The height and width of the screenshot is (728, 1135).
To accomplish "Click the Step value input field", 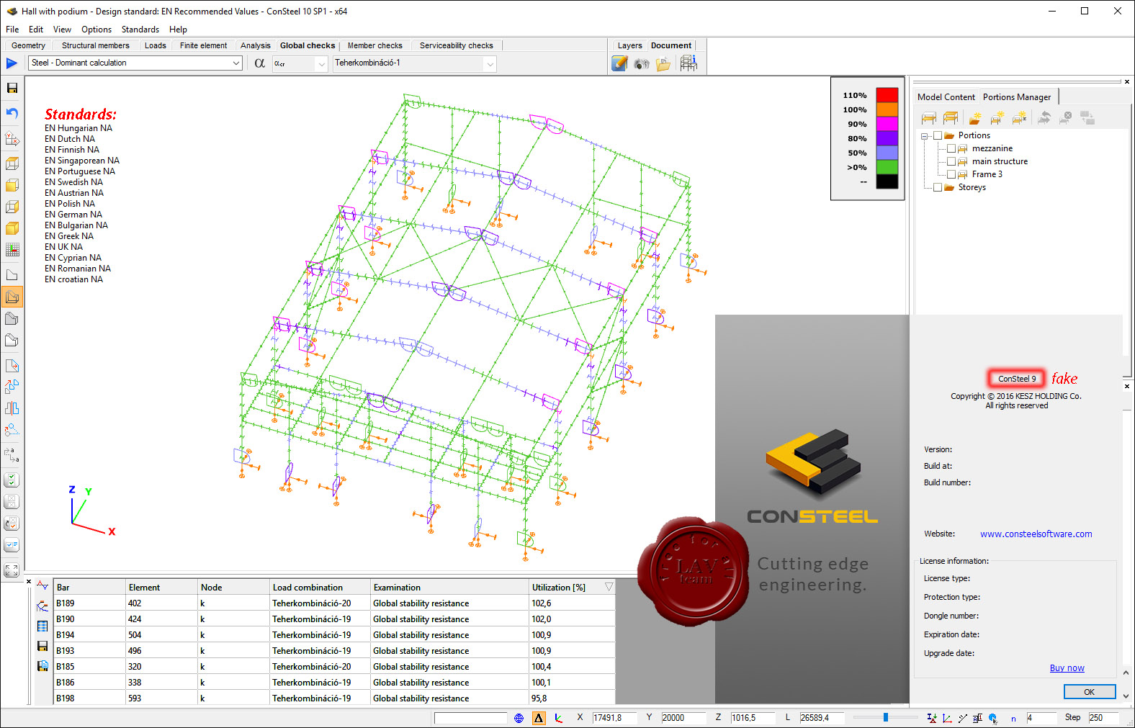I will (1103, 718).
